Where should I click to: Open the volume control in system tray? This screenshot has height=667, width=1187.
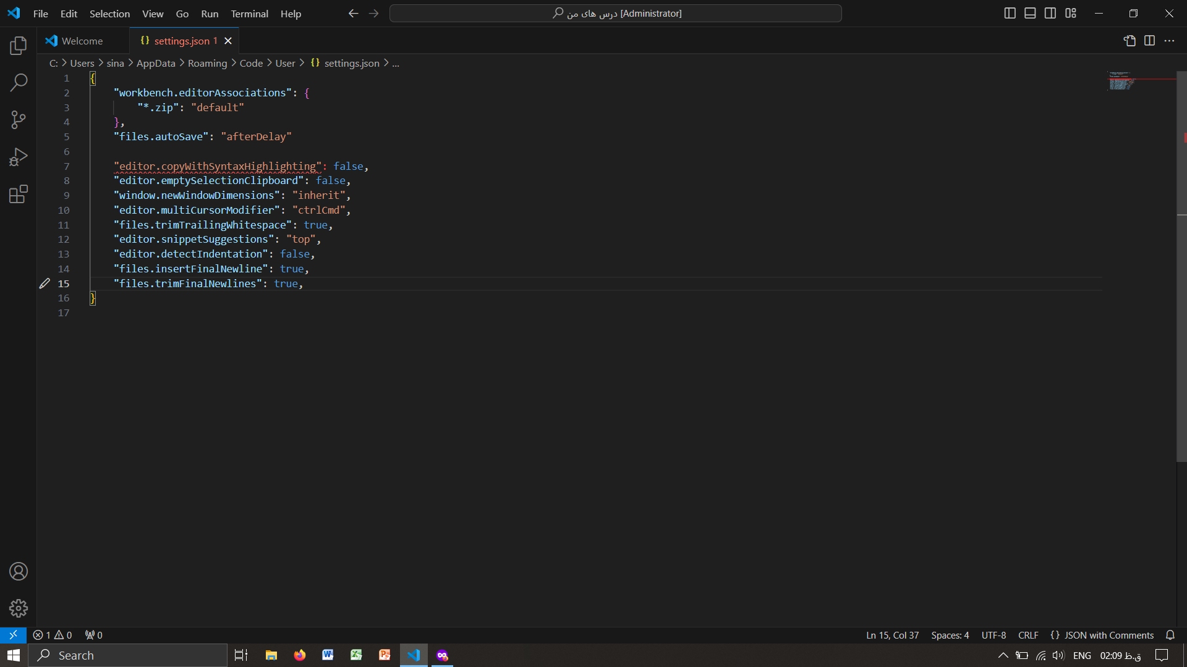click(1058, 655)
